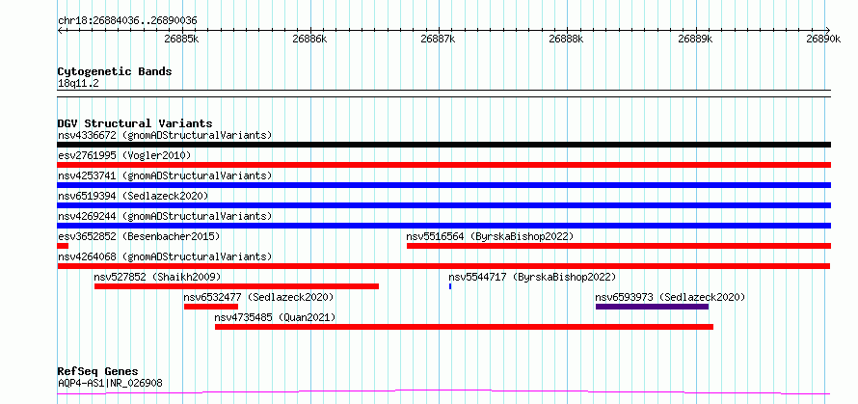This screenshot has height=404, width=858.
Task: Open the nsv5516564 (ByrskaBishop2022) label
Action: (x=490, y=236)
